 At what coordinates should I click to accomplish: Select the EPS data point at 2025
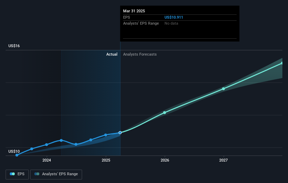tap(106, 135)
